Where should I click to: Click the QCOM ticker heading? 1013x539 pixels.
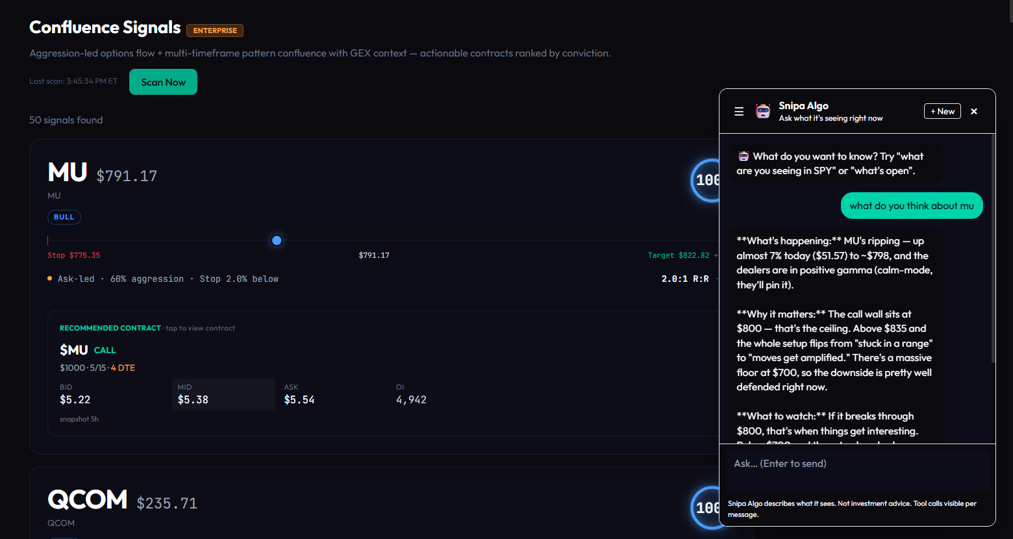tap(88, 500)
